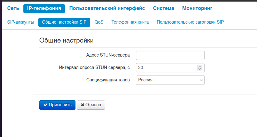This screenshot has height=137, width=257.
Task: Click the Адрес STUN-сервера label
Action: [x=108, y=55]
